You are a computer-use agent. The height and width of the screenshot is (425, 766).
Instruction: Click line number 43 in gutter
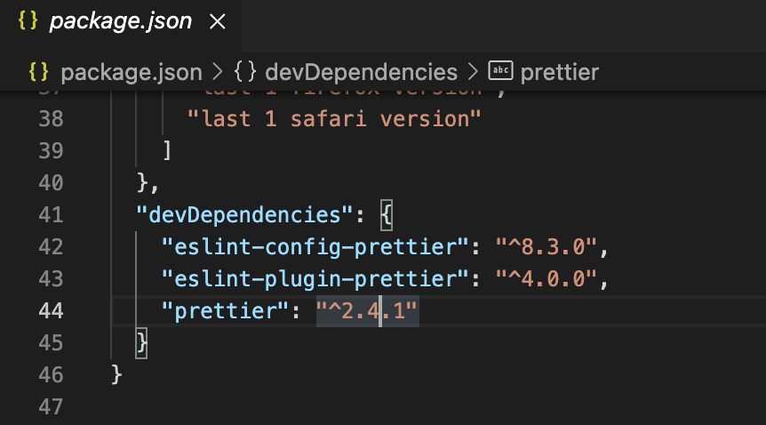(x=51, y=279)
